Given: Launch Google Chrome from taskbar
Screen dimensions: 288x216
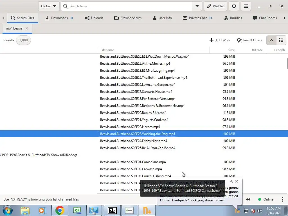Looking at the screenshot, I should (x=60, y=210).
